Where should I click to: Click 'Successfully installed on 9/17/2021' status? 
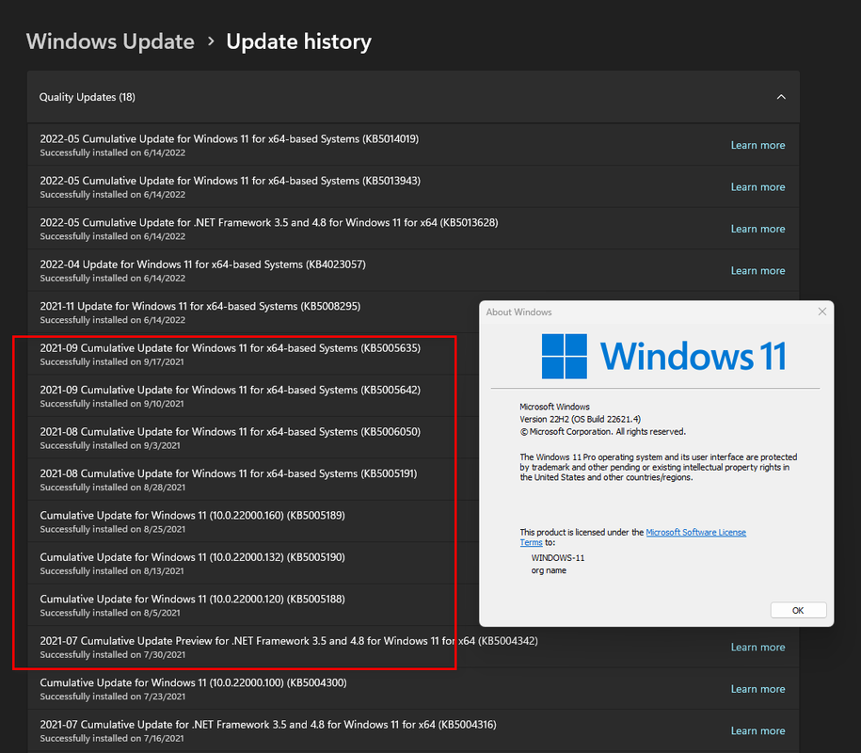(x=112, y=362)
